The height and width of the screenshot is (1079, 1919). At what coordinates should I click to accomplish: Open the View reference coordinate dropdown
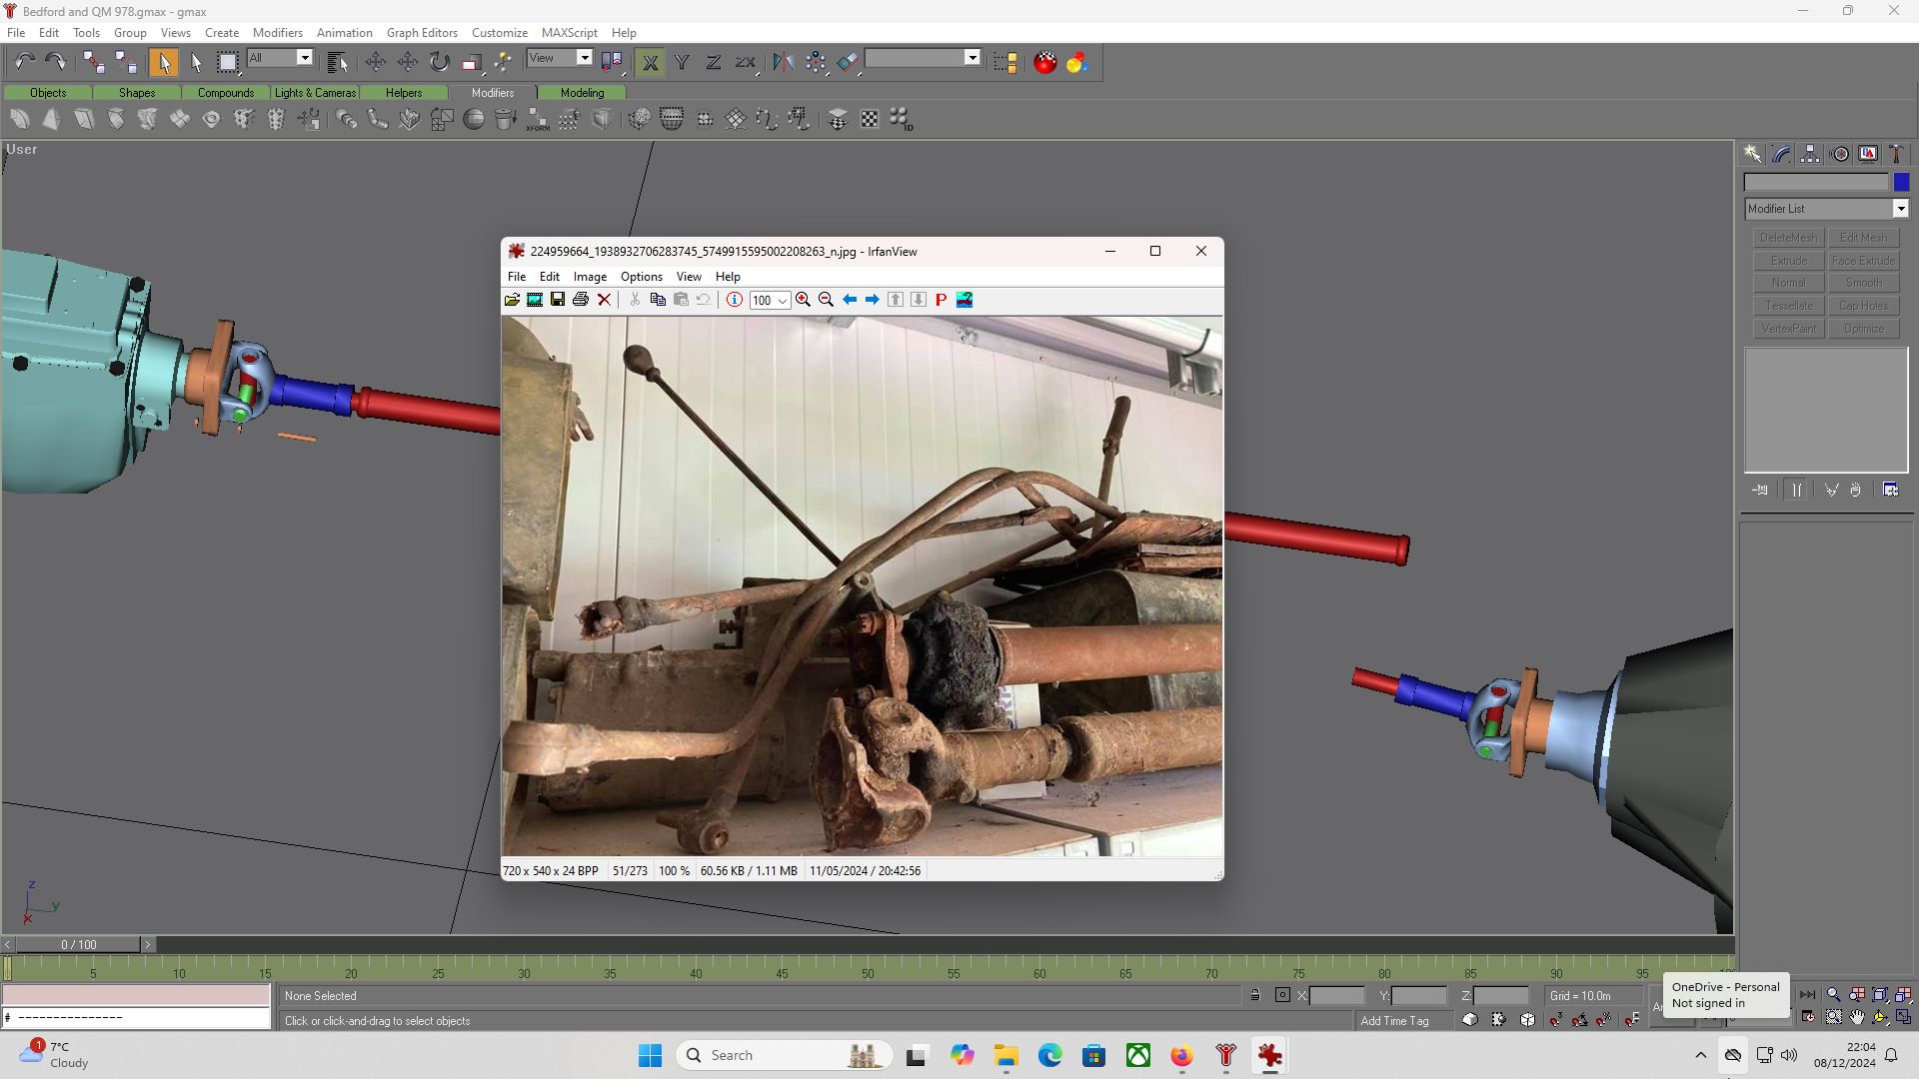tap(585, 58)
